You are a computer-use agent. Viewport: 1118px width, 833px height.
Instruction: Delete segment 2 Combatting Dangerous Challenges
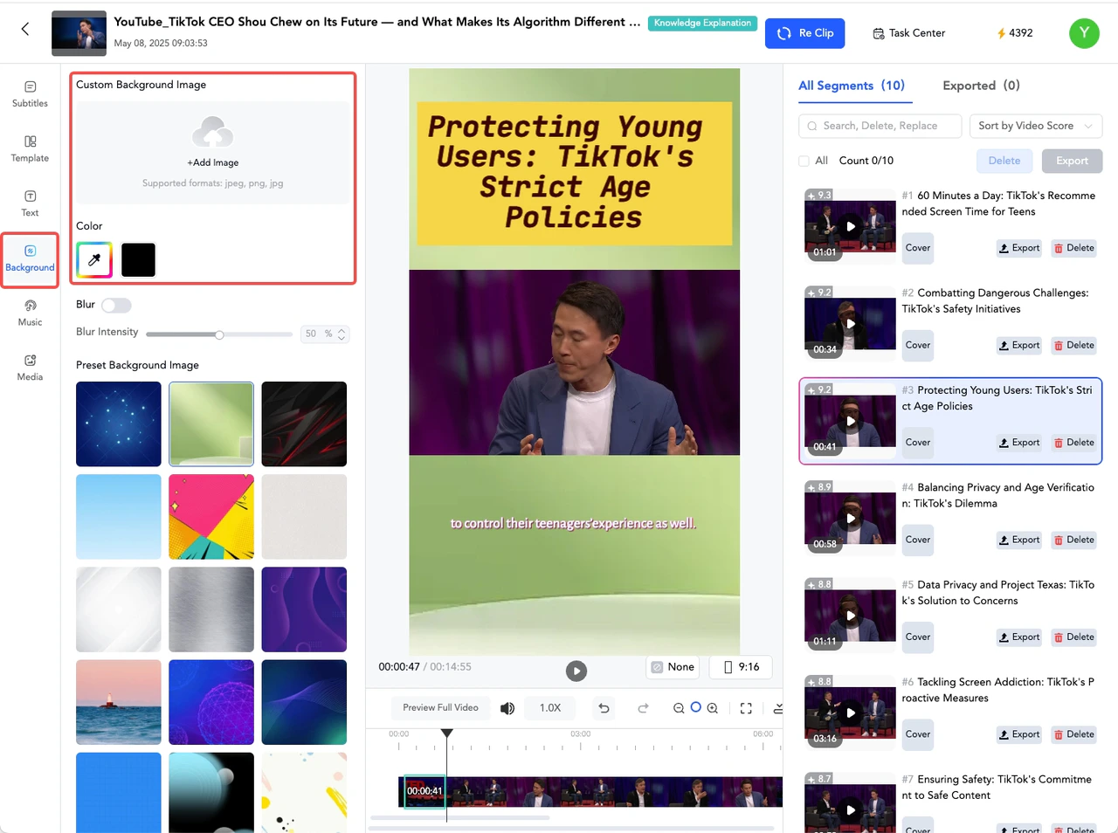1074,345
